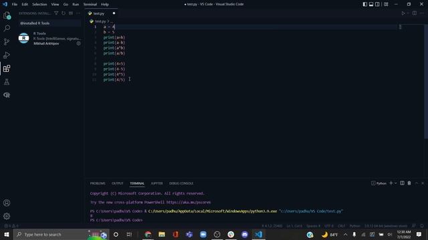The height and width of the screenshot is (240, 428).
Task: Show hidden system tray icons
Action: [345, 234]
